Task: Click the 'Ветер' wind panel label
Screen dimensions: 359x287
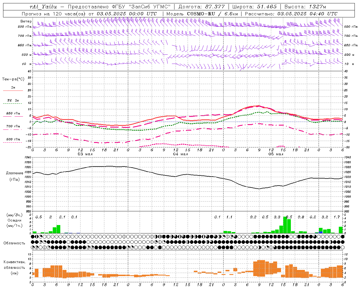Action: point(26,21)
